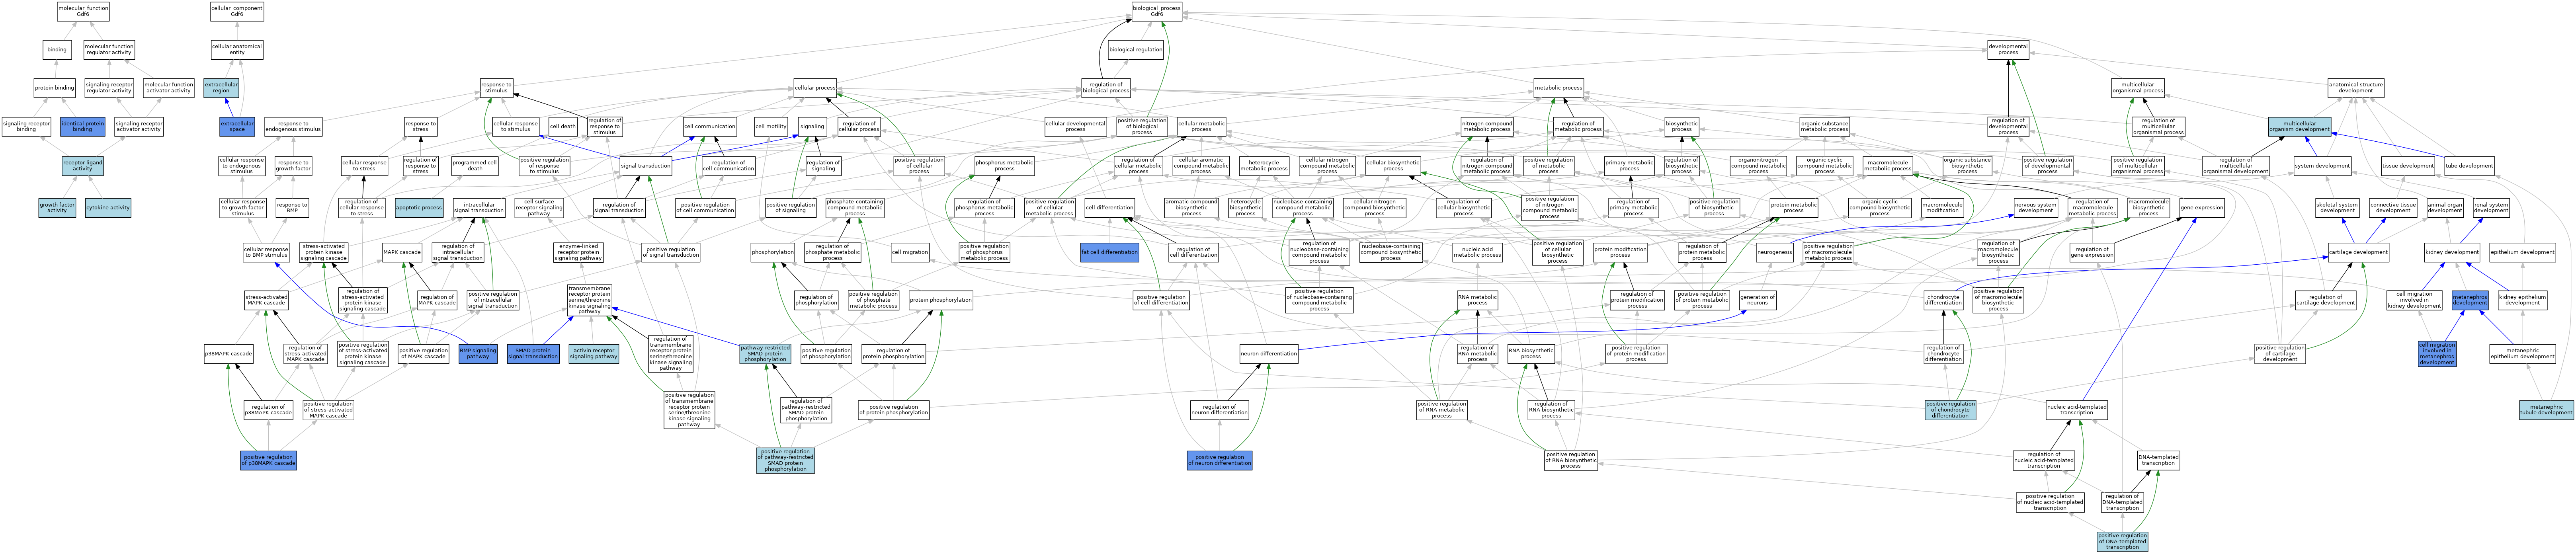This screenshot has width=2576, height=554.
Task: Select the "cellular developmental process" node
Action: coord(1075,126)
